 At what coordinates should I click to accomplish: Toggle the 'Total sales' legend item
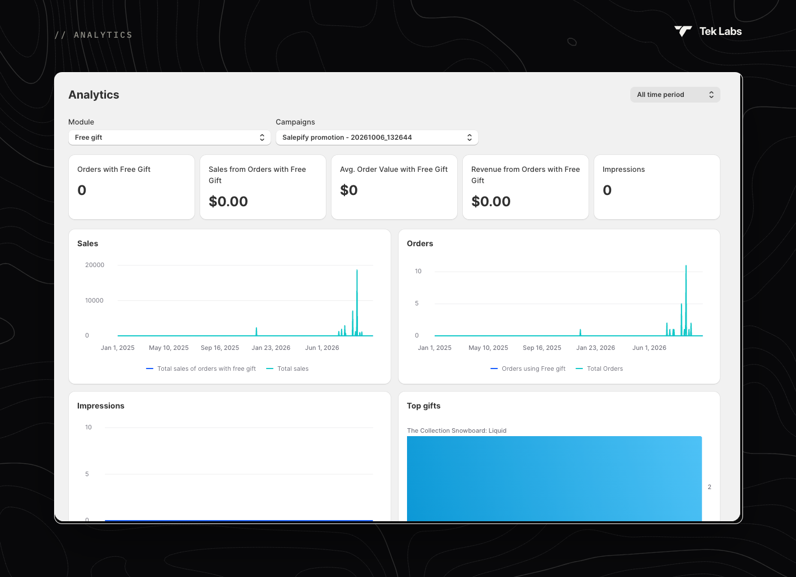click(288, 369)
